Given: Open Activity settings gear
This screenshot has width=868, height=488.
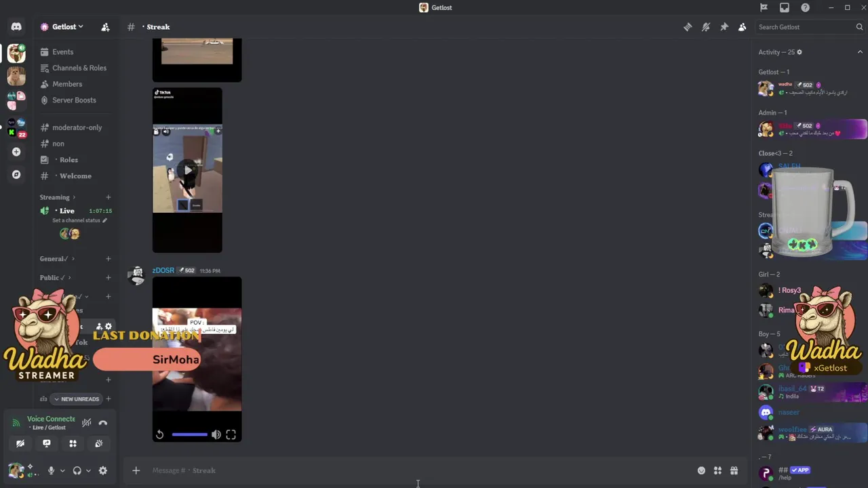Looking at the screenshot, I should click(800, 52).
